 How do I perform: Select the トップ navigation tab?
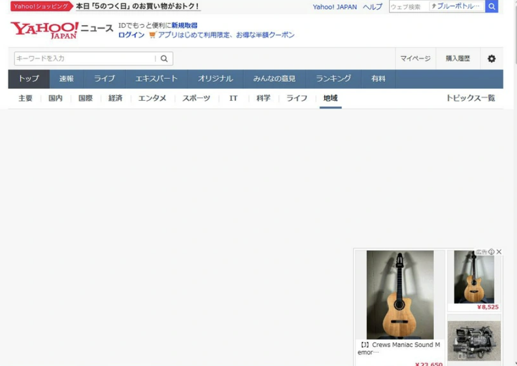pos(29,79)
